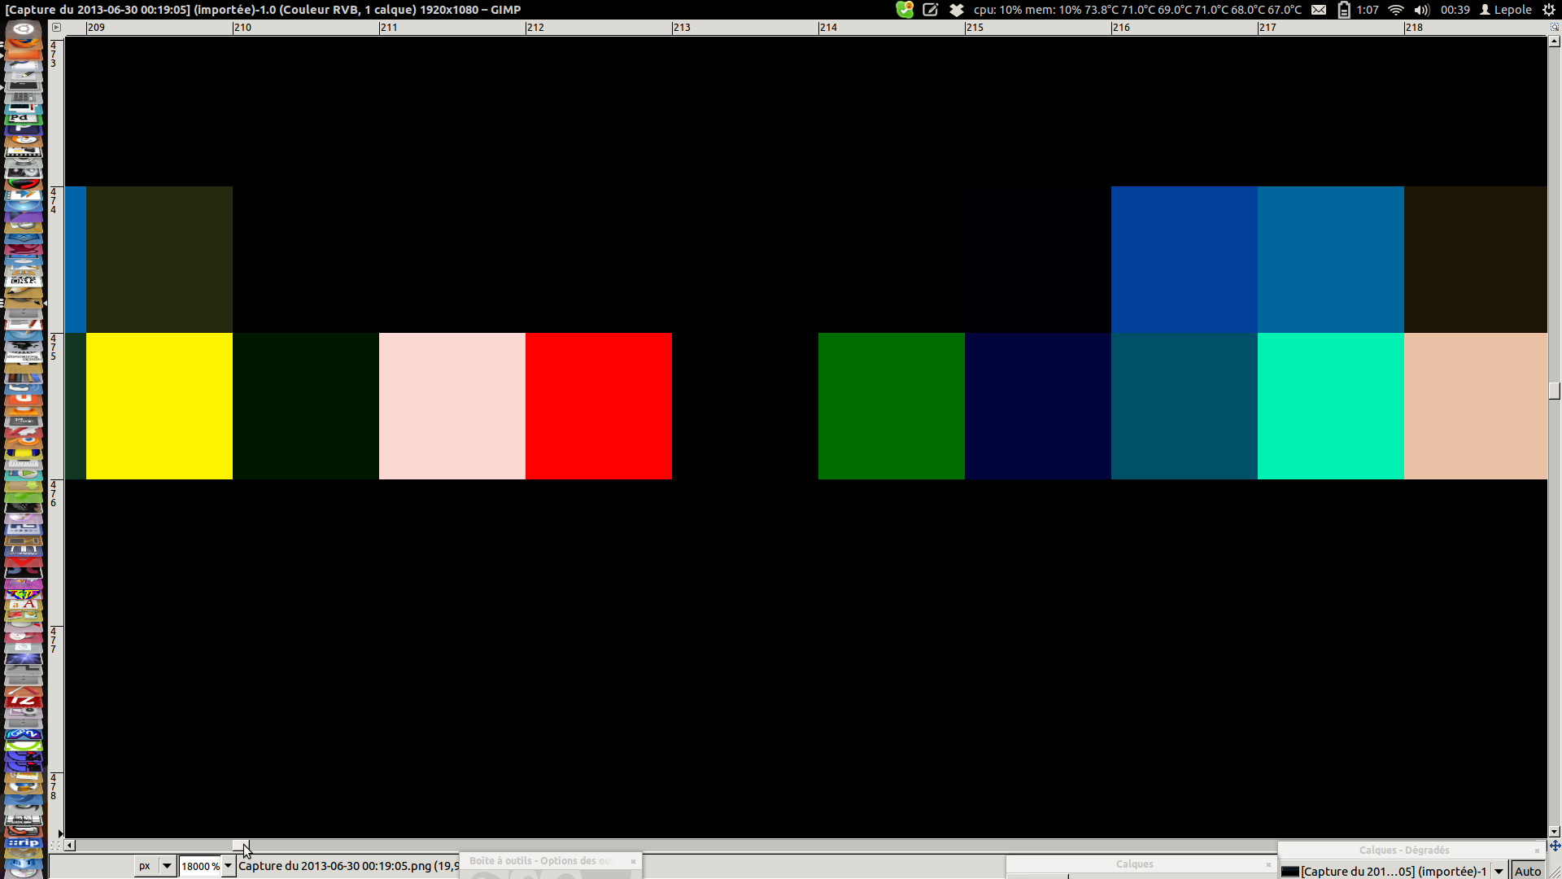Open the system power gear menu
The width and height of the screenshot is (1562, 879).
click(x=1549, y=10)
